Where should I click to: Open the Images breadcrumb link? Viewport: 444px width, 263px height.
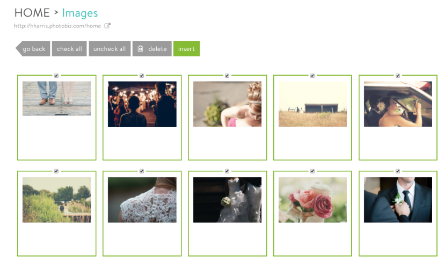pyautogui.click(x=80, y=13)
